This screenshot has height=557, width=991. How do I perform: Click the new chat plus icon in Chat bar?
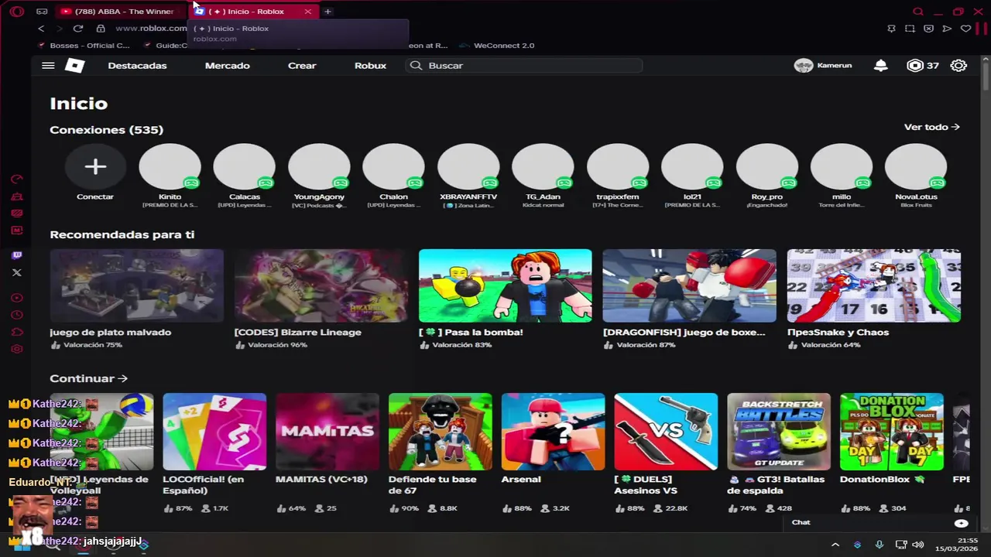(961, 523)
